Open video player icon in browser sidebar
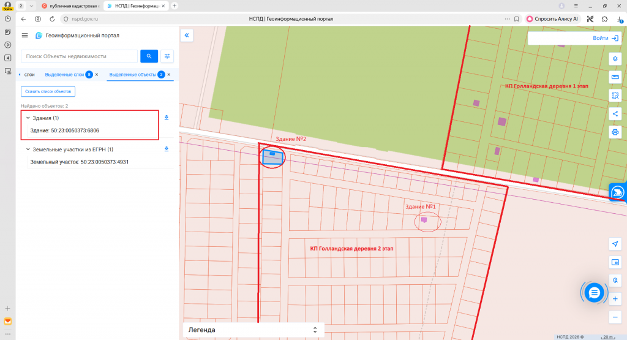Screen dimensions: 627x340 coord(7,45)
